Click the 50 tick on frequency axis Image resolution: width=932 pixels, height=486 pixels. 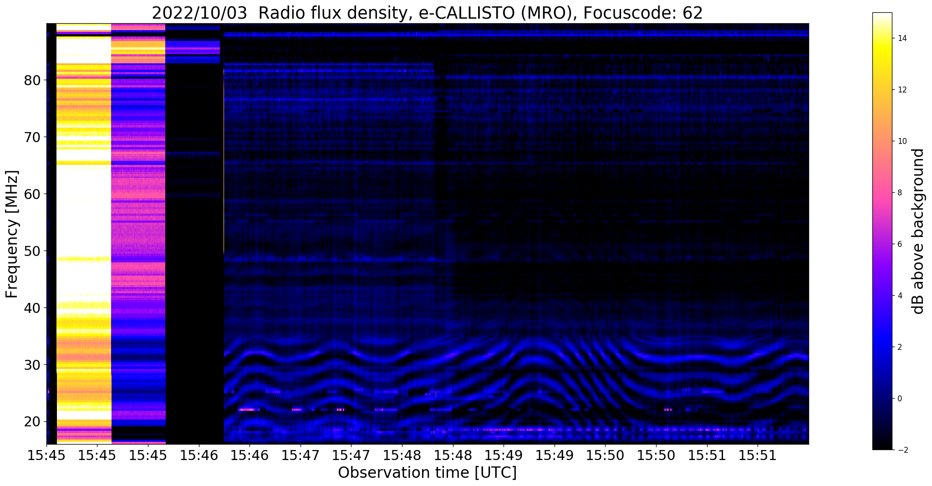pyautogui.click(x=33, y=251)
